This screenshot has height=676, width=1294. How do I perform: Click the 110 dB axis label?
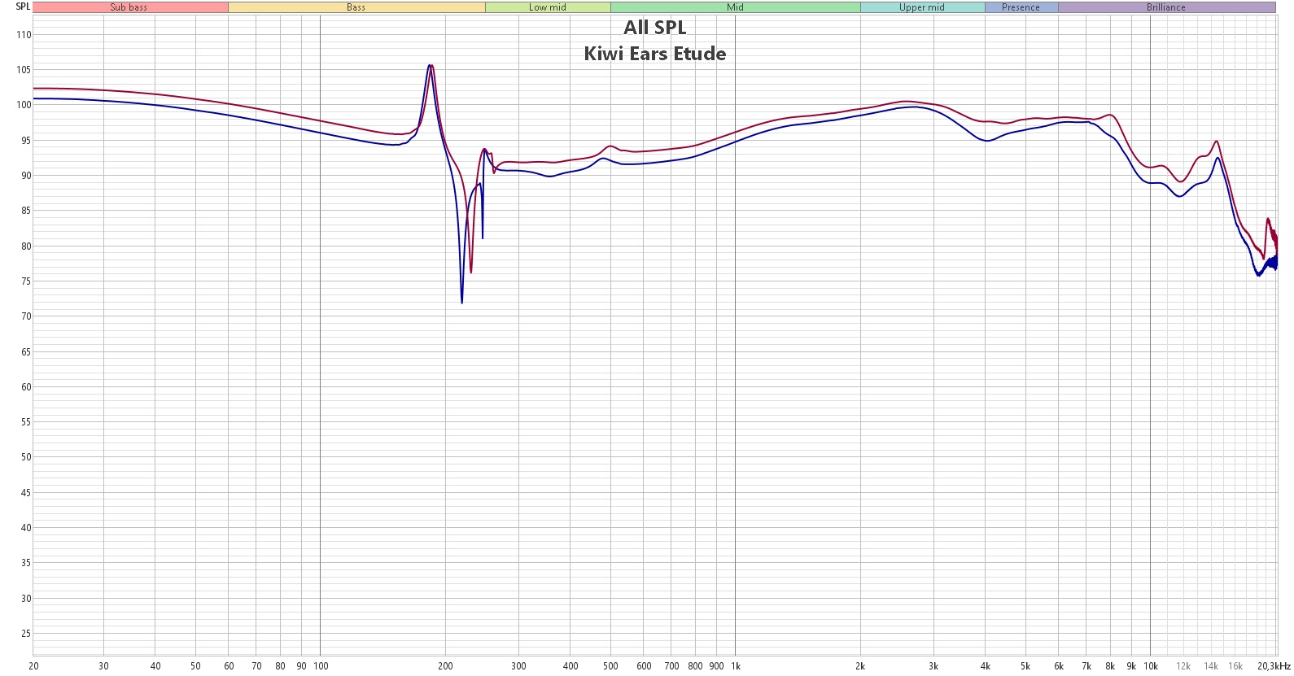(24, 35)
